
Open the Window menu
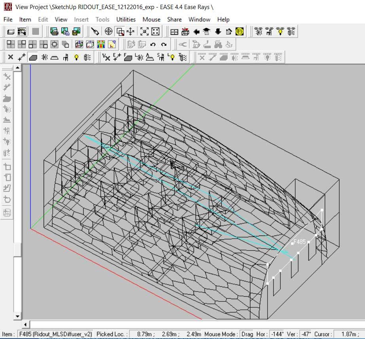[x=200, y=19]
